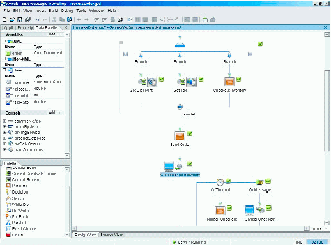The height and width of the screenshot is (245, 331).
Task: Click the Cut scissors toolbar icon
Action: pos(54,20)
